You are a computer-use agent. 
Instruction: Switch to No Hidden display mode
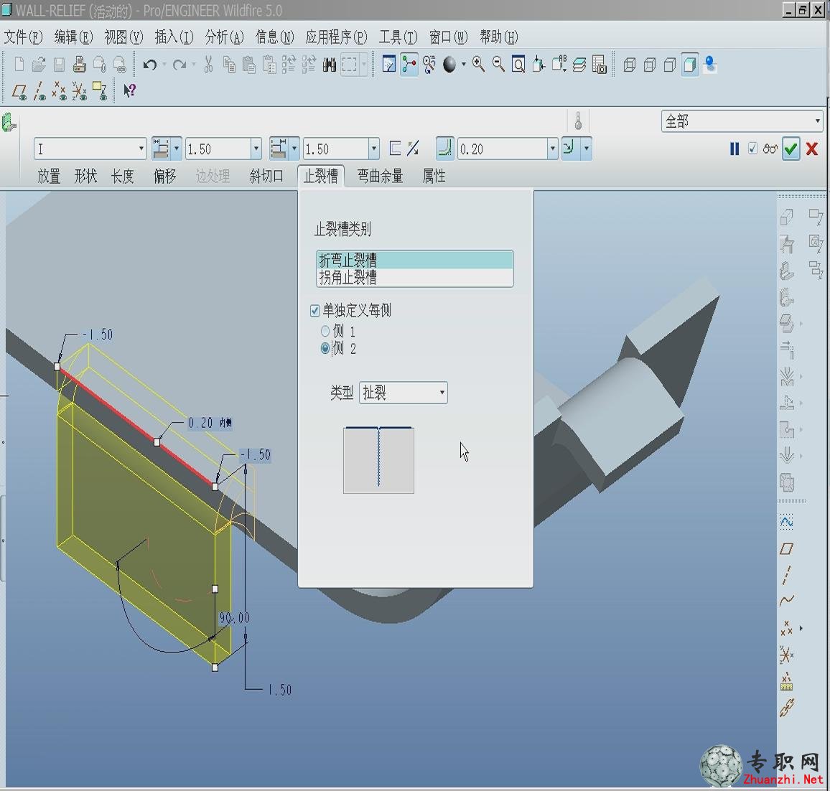coord(670,65)
